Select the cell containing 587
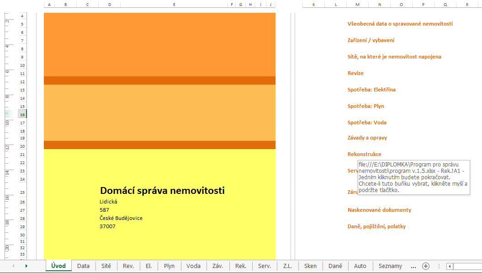Screen dimensions: 482x273 (104, 210)
